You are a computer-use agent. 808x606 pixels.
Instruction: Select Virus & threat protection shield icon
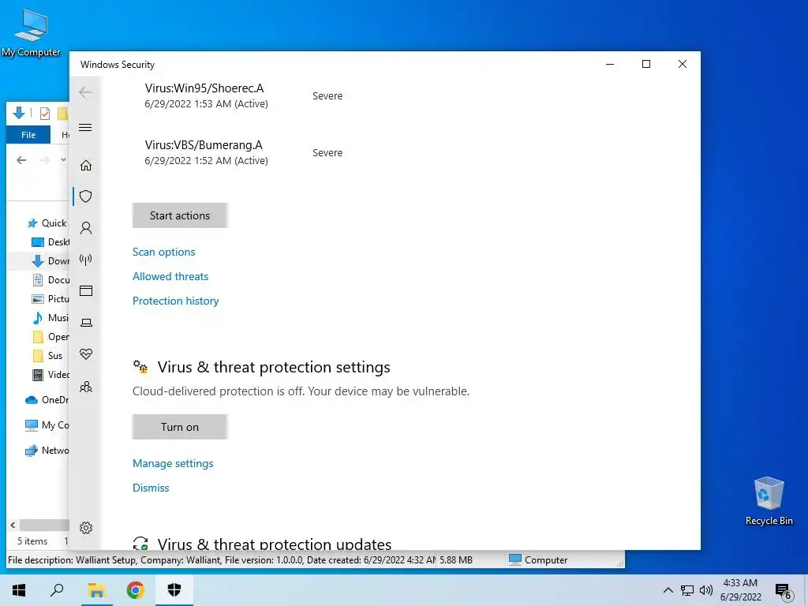85,196
